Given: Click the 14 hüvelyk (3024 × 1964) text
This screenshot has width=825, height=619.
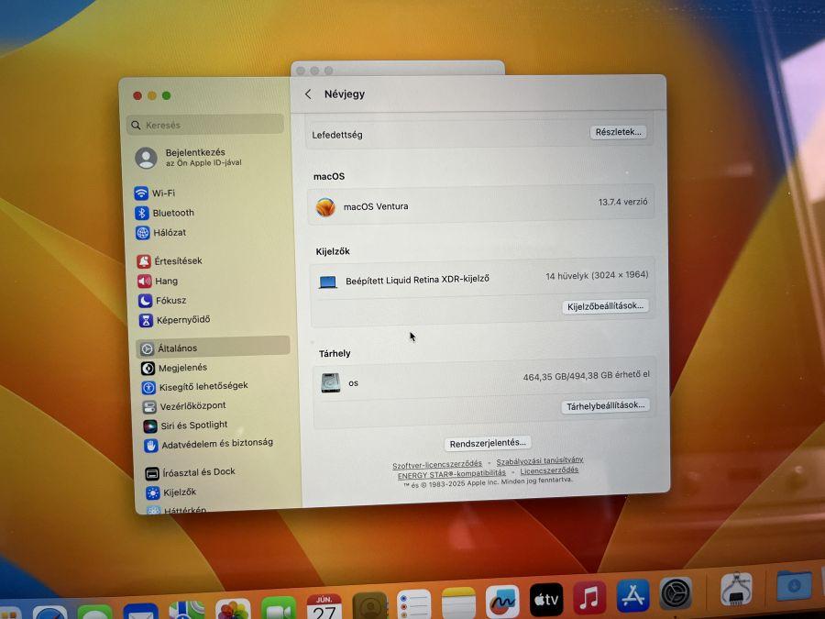Looking at the screenshot, I should 597,275.
